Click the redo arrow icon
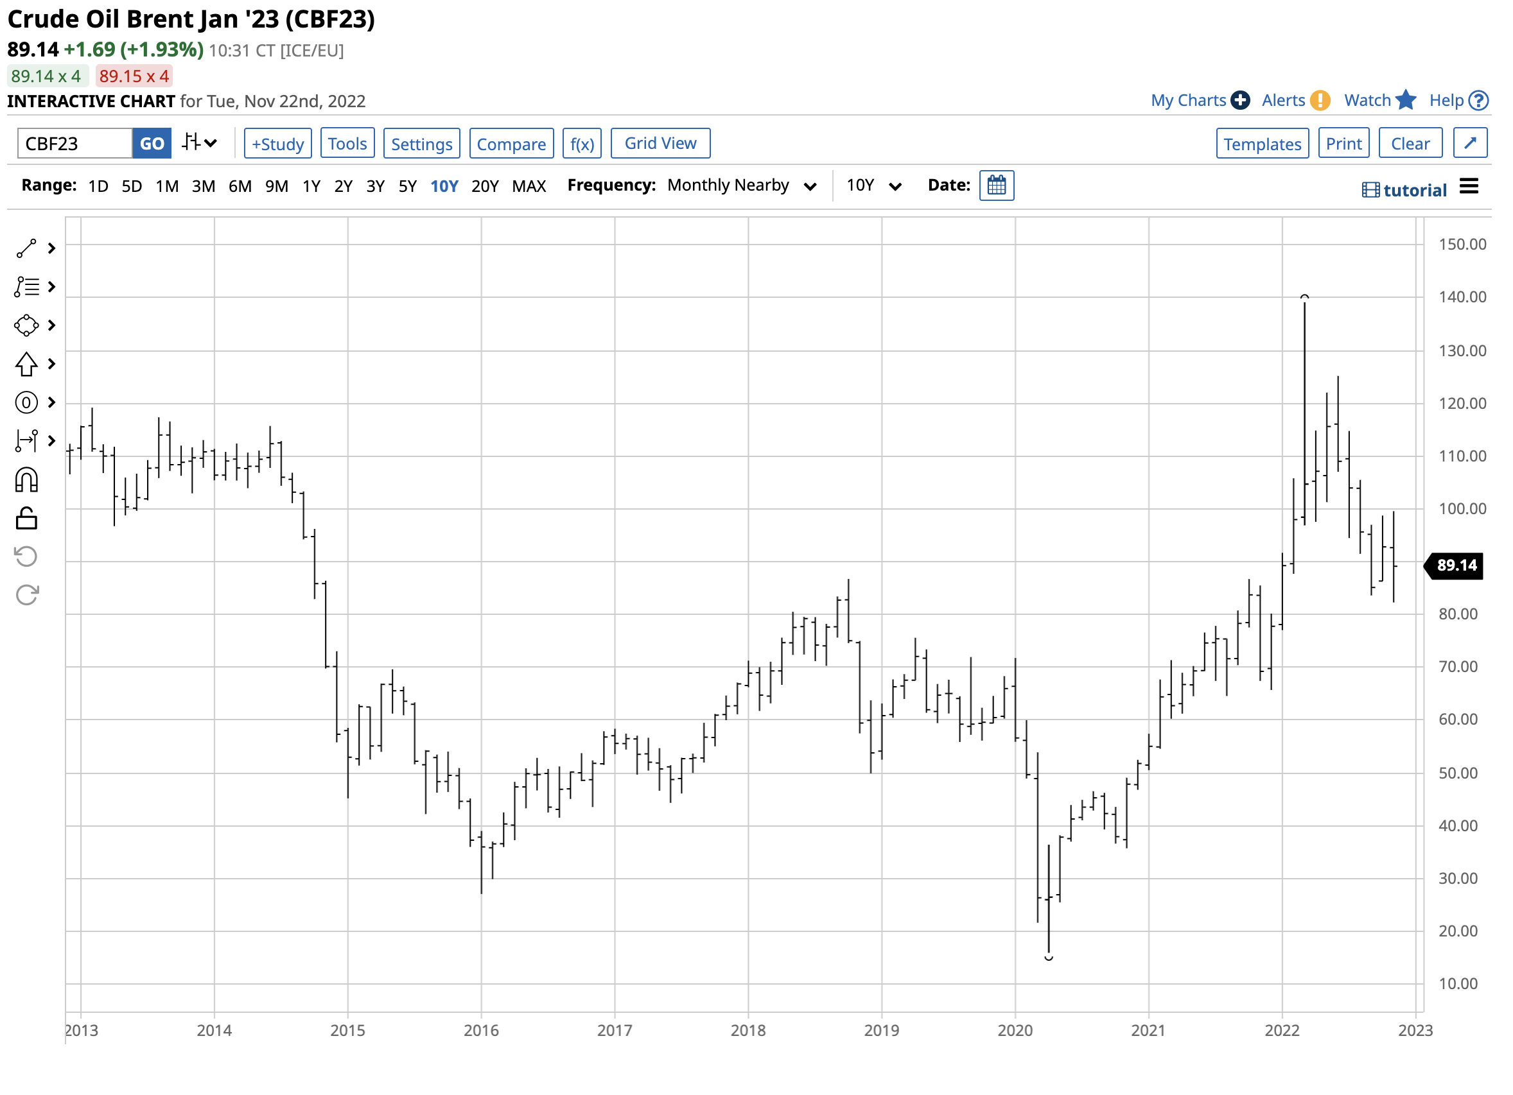Screen dimensions: 1513x1095 tap(27, 596)
